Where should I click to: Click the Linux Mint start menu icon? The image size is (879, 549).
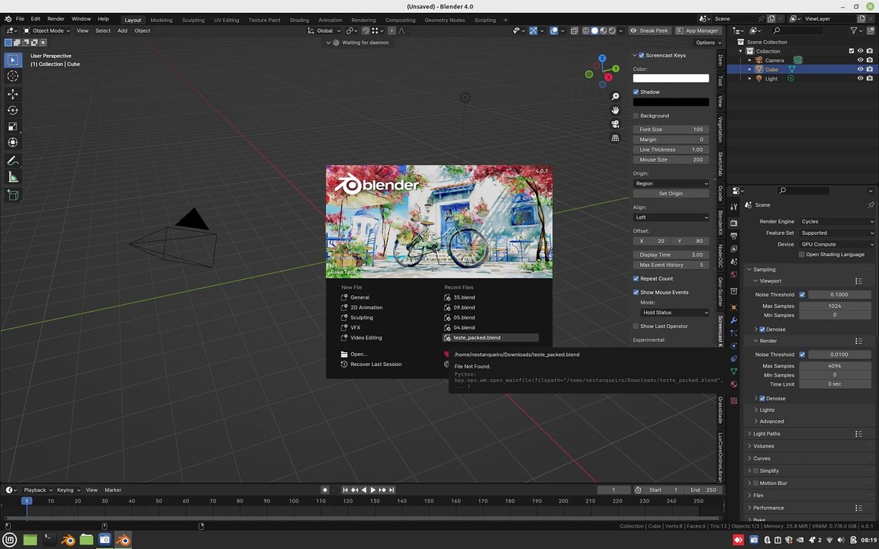pos(10,540)
